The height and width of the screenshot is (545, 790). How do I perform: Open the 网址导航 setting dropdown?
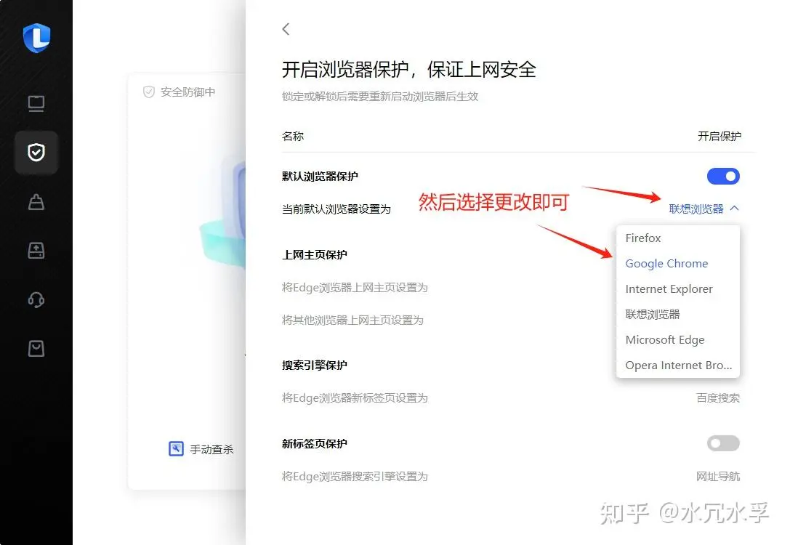tap(717, 477)
